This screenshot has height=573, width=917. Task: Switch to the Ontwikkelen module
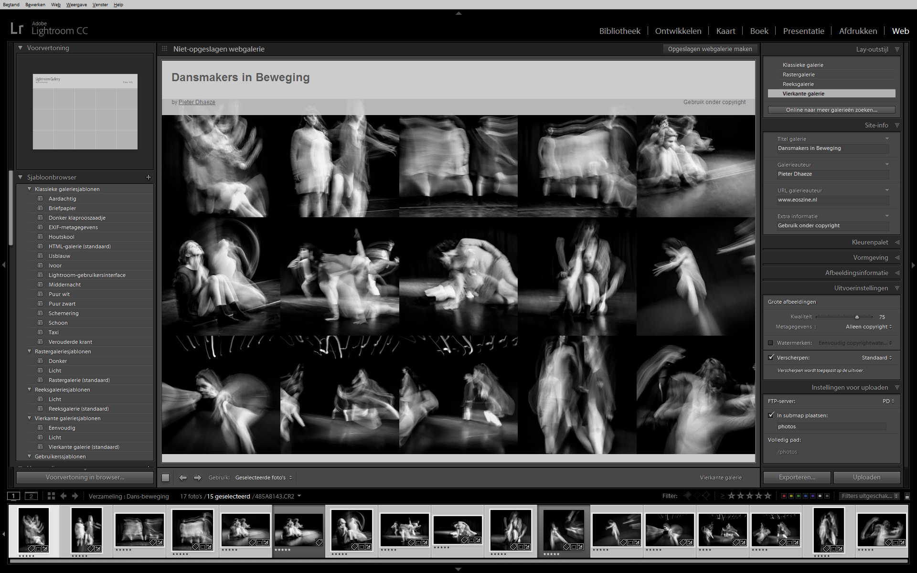pyautogui.click(x=678, y=31)
